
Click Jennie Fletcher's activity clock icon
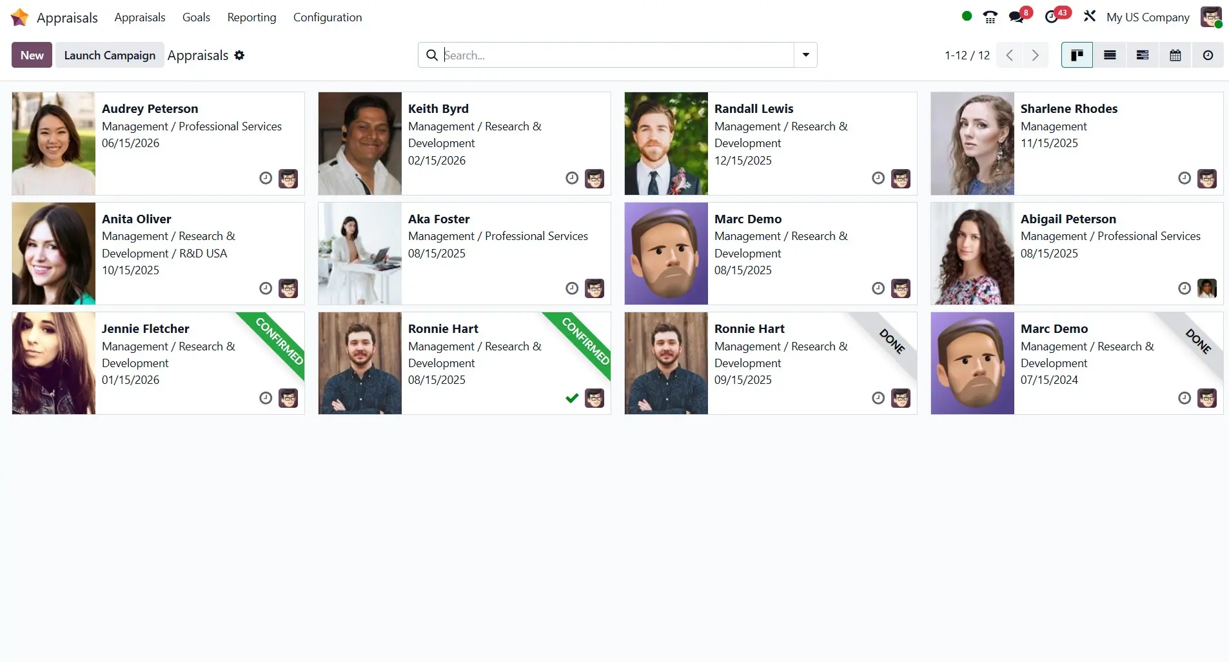pos(266,398)
